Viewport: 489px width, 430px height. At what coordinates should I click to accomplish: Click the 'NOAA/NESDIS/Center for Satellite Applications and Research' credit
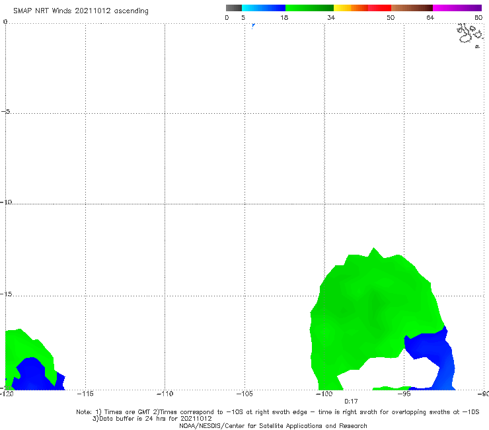coord(273,425)
